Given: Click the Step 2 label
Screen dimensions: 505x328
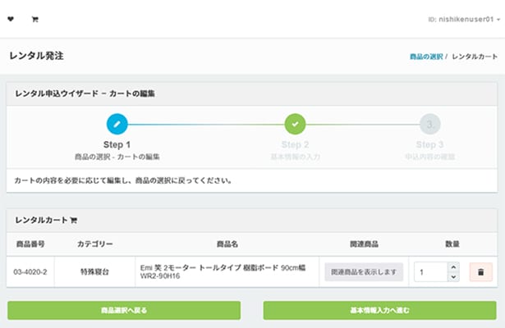Looking at the screenshot, I should (x=295, y=144).
